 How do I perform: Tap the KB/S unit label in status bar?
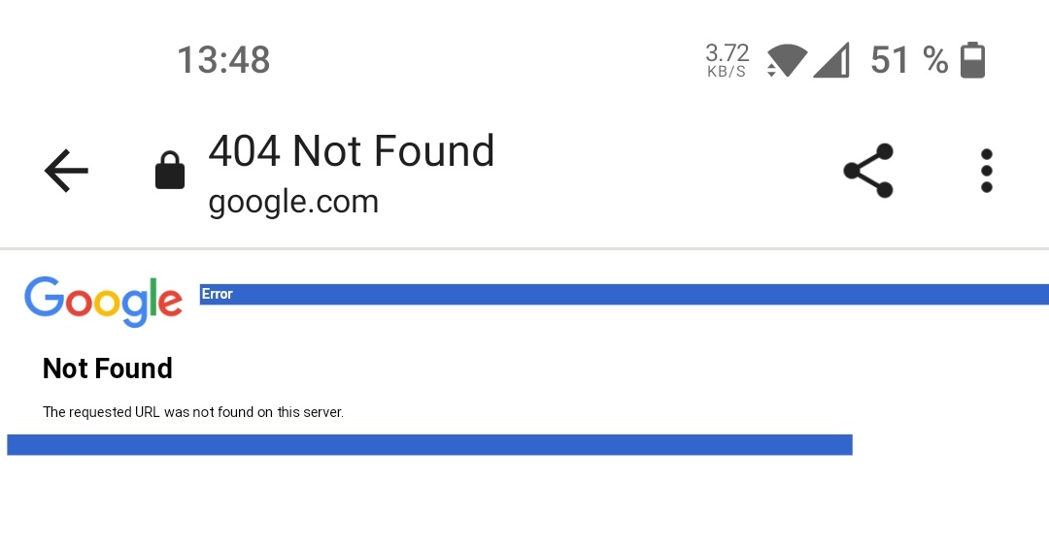[x=727, y=72]
